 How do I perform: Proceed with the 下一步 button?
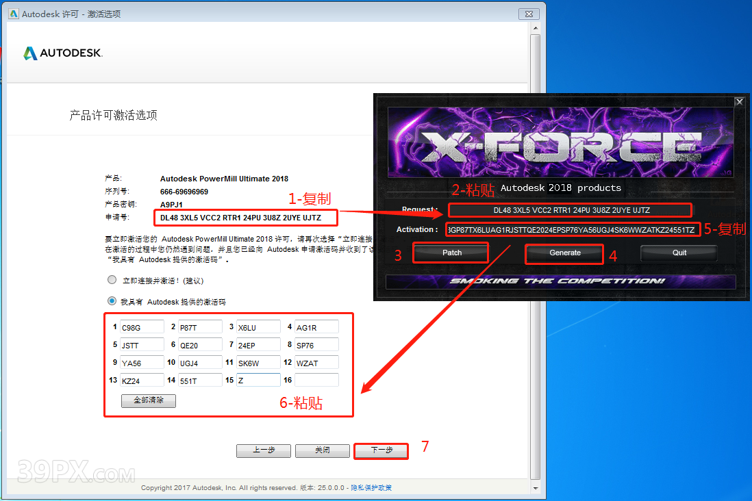(381, 450)
